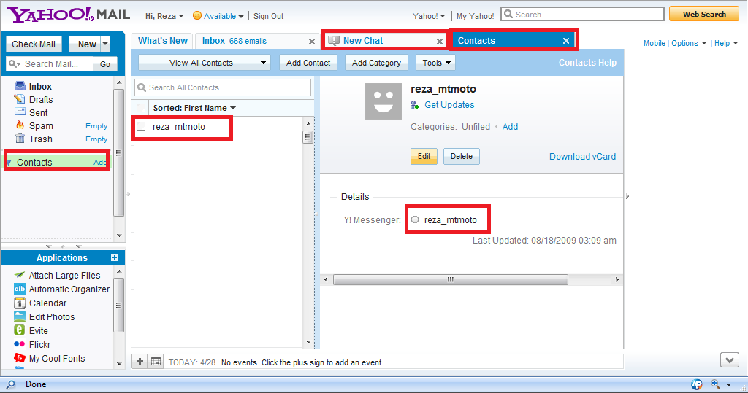Click the Flickr icon in Applications
Viewport: 748px width, 393px height.
[20, 344]
